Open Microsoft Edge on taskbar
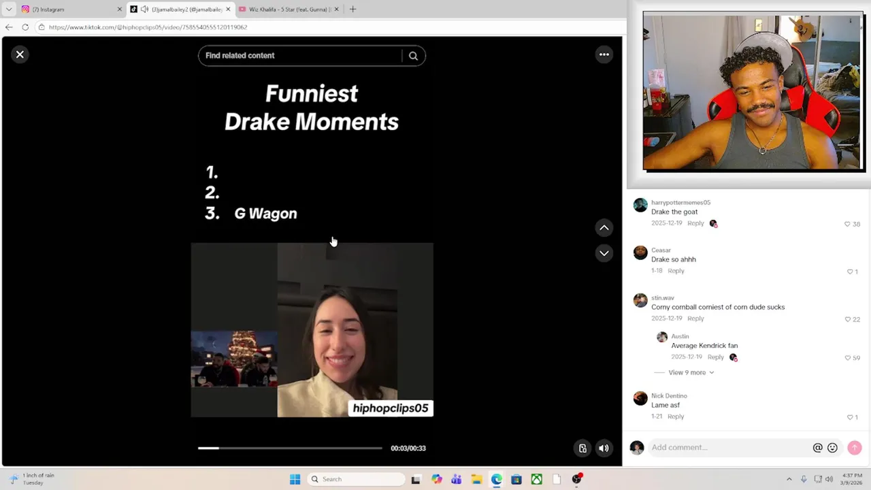 (x=496, y=479)
